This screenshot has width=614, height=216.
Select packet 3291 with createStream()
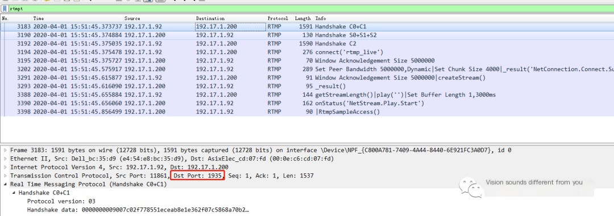(307, 77)
